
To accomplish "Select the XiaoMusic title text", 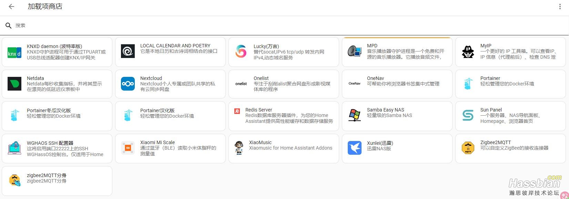I will [x=260, y=142].
